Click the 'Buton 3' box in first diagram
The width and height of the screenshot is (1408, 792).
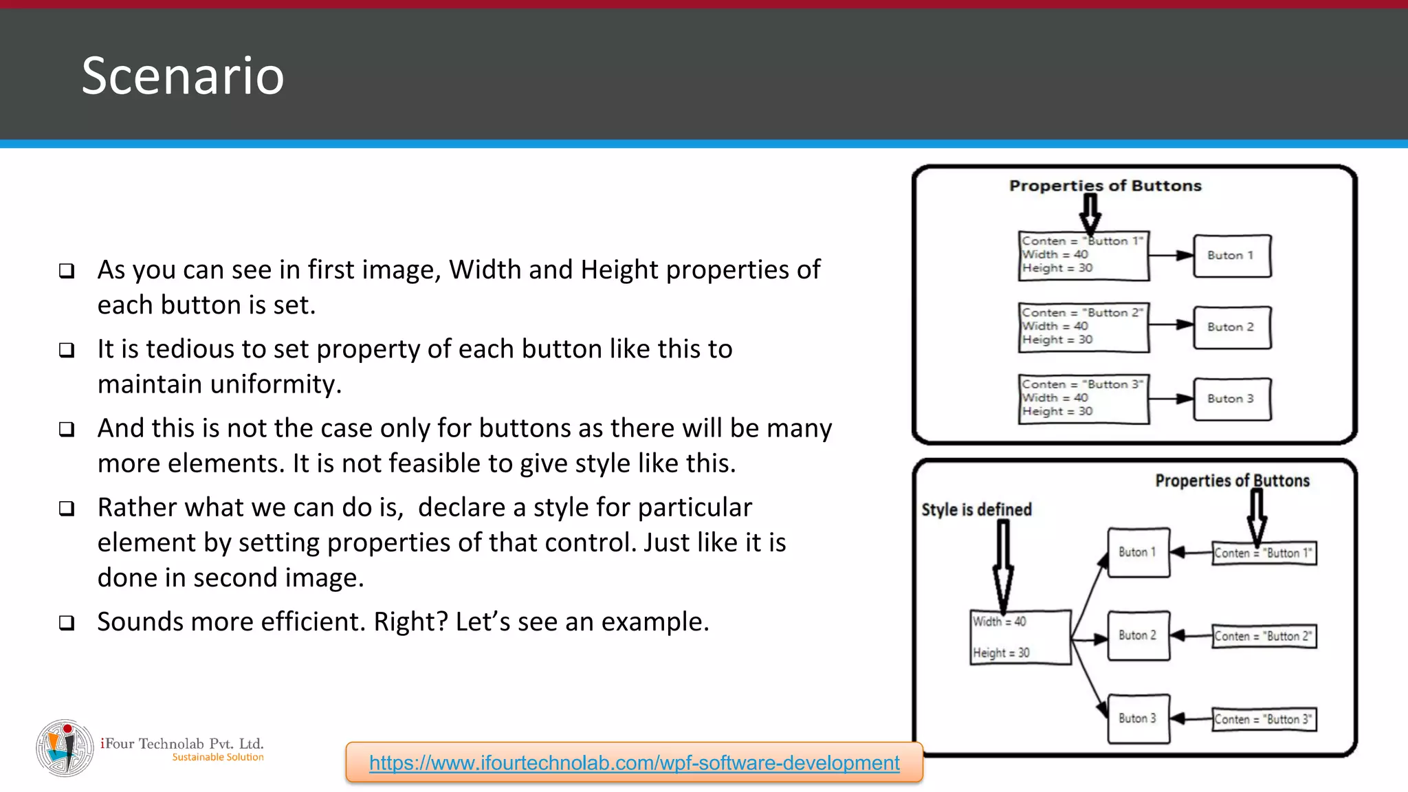[x=1232, y=399]
